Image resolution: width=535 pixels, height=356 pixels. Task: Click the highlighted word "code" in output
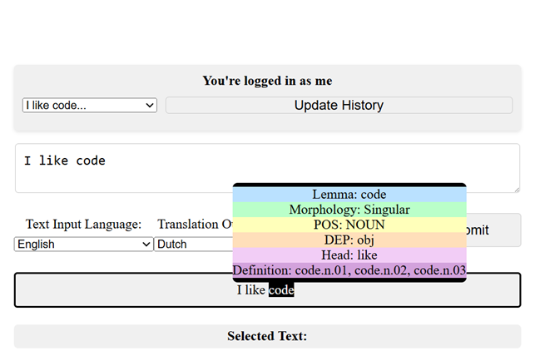point(281,290)
